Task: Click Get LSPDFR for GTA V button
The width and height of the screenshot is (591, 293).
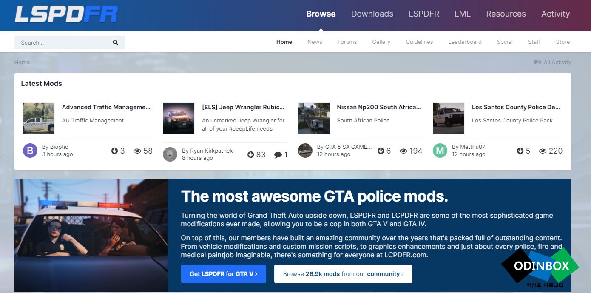Action: pyautogui.click(x=224, y=274)
